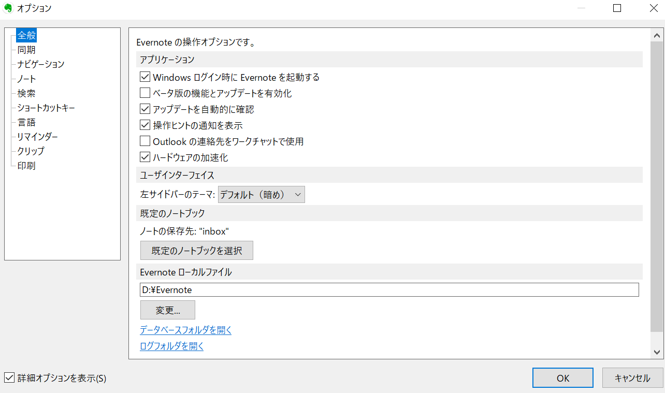
Task: Click the ユーザインターフェイス section header
Action: click(389, 175)
